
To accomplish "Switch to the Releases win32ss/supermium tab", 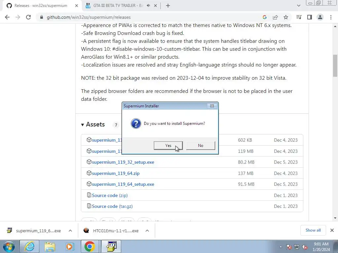I will click(41, 6).
